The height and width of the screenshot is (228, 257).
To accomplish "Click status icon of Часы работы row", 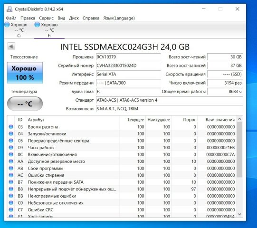I will 11,147.
